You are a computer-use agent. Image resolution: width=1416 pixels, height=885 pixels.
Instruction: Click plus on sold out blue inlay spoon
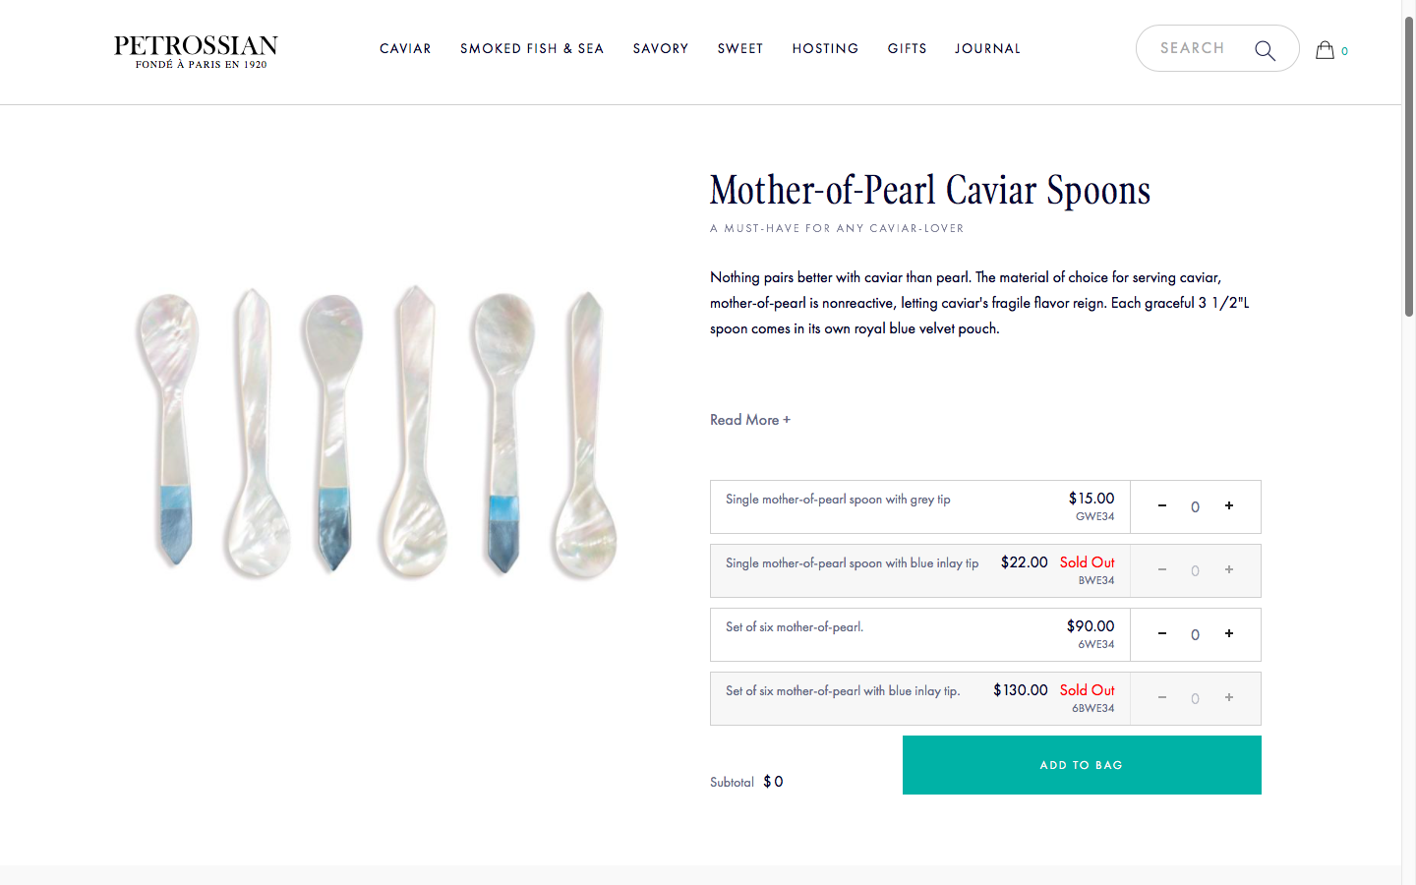pyautogui.click(x=1228, y=569)
